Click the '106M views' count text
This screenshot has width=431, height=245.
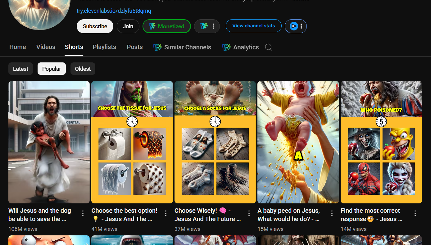[23, 229]
